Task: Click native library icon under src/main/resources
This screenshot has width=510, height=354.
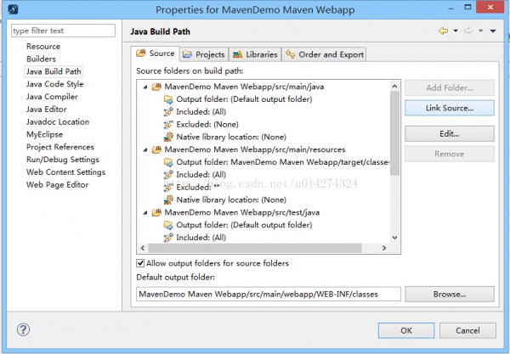Action: [168, 199]
